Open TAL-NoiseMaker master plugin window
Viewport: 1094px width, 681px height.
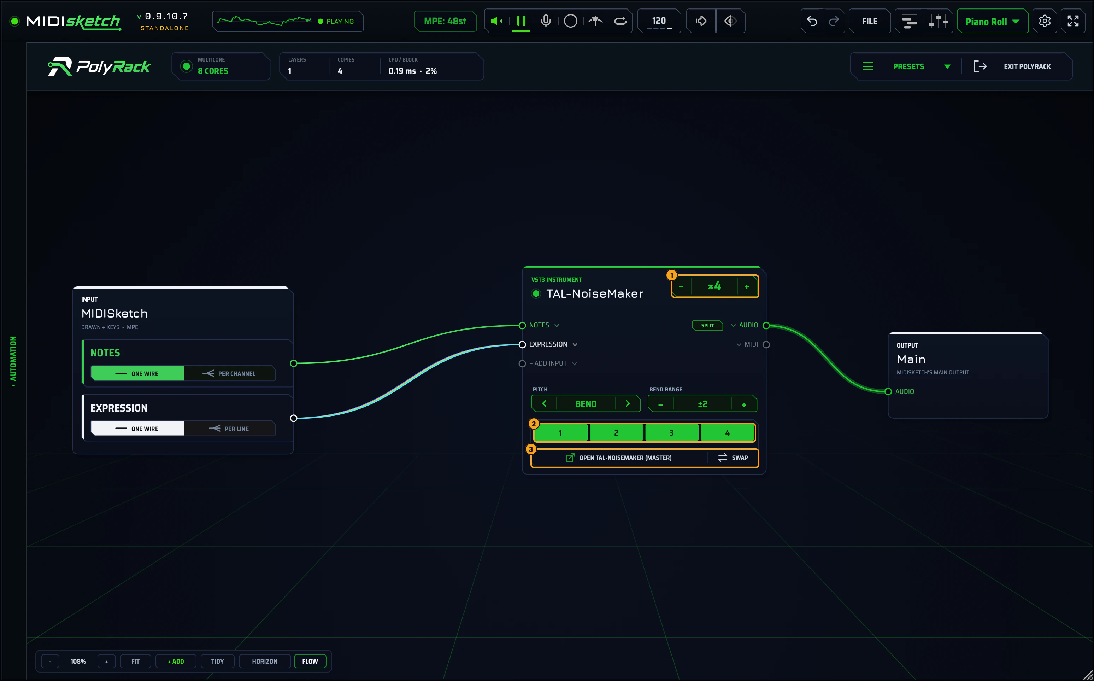pyautogui.click(x=619, y=458)
